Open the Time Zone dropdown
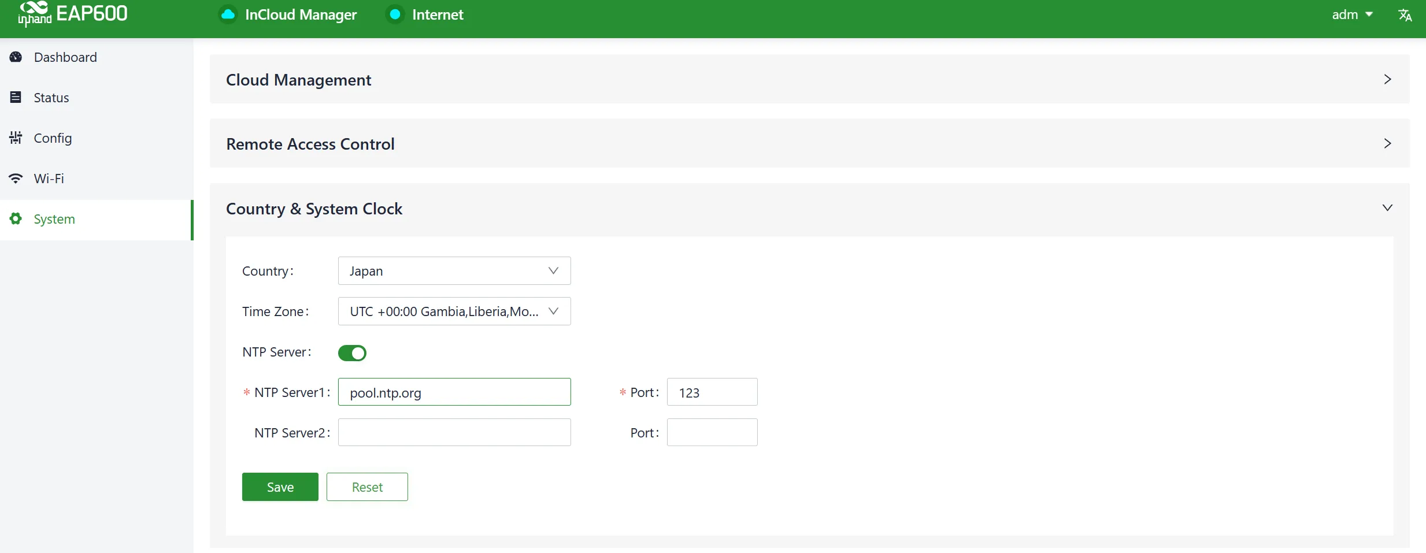This screenshot has width=1426, height=553. (x=454, y=311)
